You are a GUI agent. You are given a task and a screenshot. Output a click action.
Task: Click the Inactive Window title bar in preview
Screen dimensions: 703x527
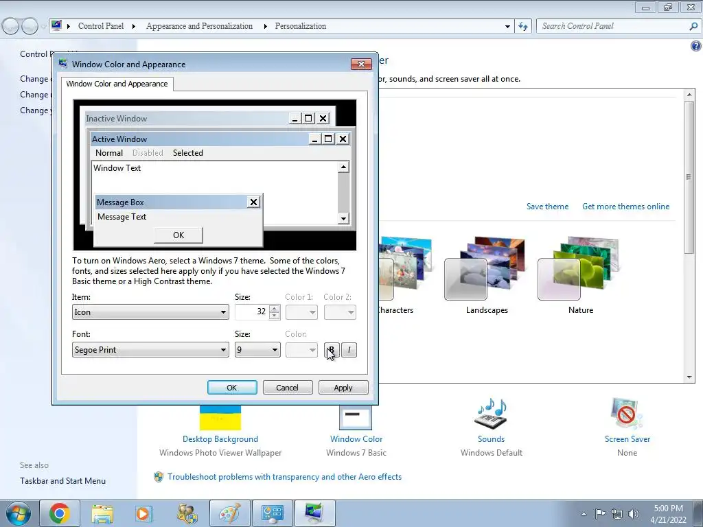coord(187,119)
